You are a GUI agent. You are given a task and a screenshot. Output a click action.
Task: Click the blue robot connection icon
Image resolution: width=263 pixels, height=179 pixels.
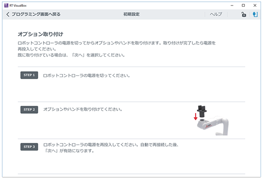pyautogui.click(x=255, y=14)
